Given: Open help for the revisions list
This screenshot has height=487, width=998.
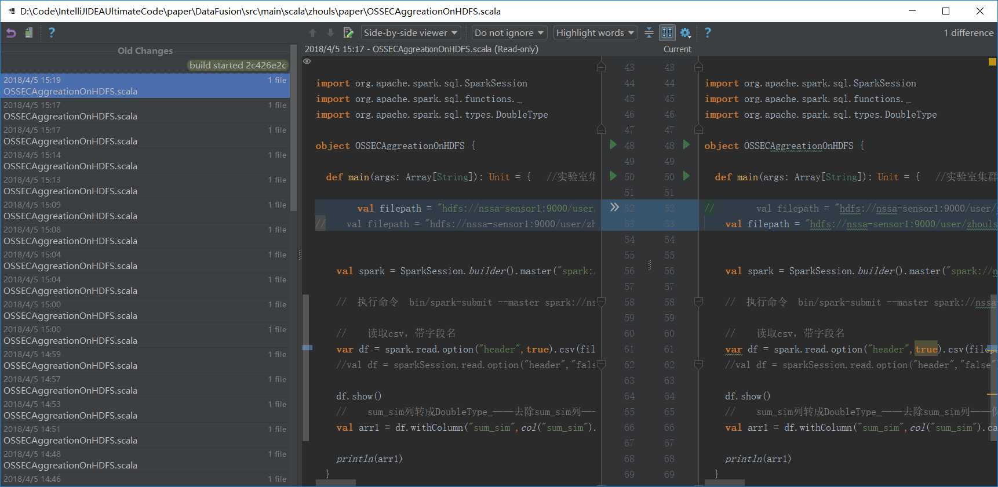Looking at the screenshot, I should pos(52,33).
